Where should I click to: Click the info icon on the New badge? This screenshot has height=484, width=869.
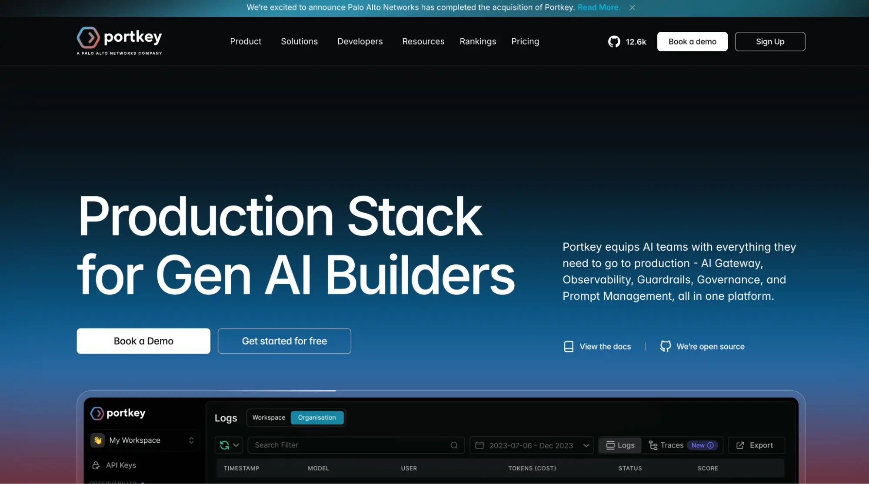(x=710, y=445)
